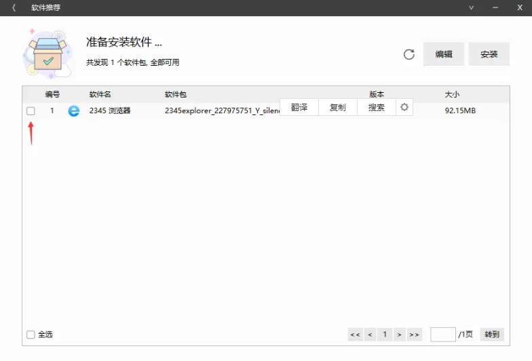532x361 pixels.
Task: Click the page number input field
Action: [442, 335]
